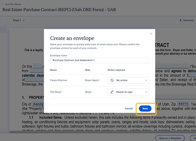
Task: Open Test Buyer's action required dropdown arrow
Action: (146, 92)
